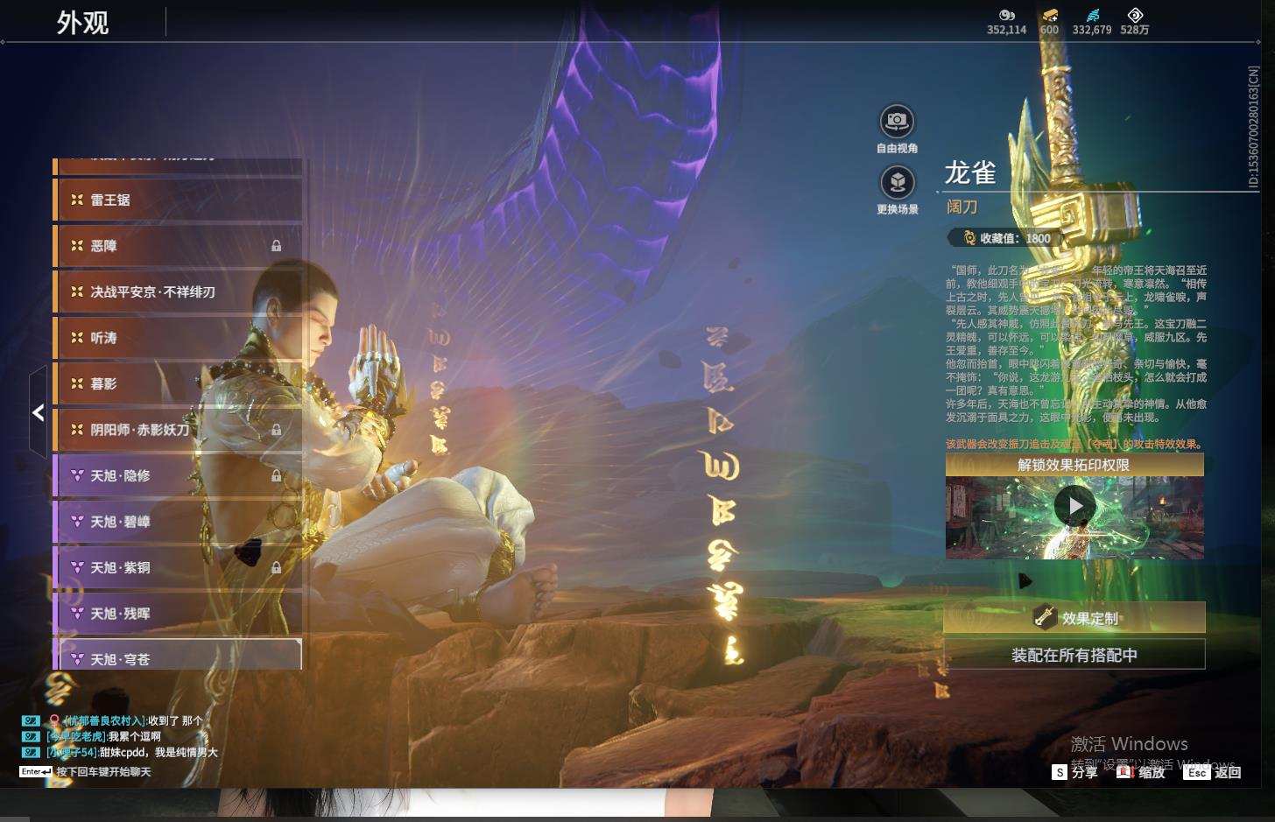
Task: Choose 决战平安京·不祥绯刃 from the list
Action: [x=178, y=292]
